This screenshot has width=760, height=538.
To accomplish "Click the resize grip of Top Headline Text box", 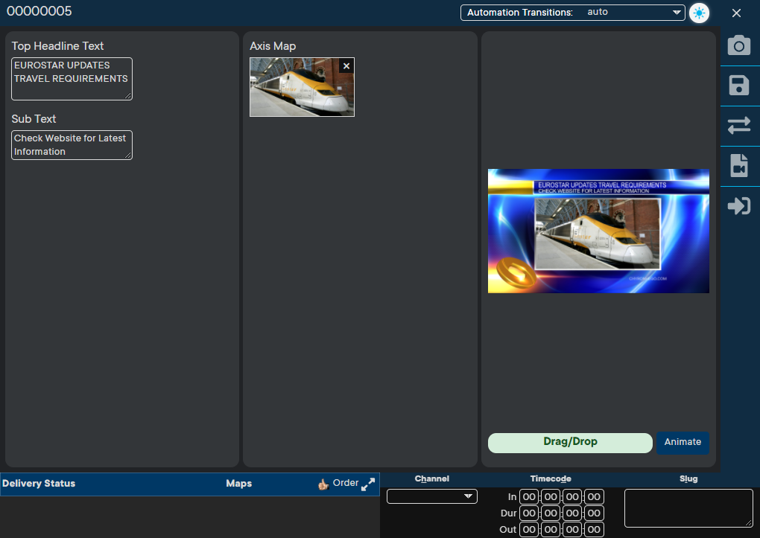I will [x=128, y=96].
